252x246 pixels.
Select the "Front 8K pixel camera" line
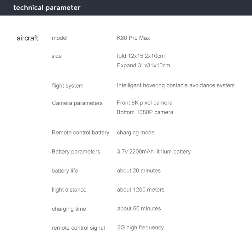coord(144,103)
